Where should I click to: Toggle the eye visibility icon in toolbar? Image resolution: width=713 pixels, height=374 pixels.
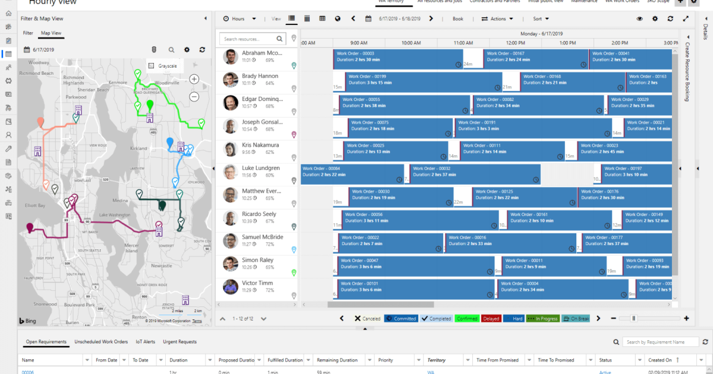coord(640,19)
